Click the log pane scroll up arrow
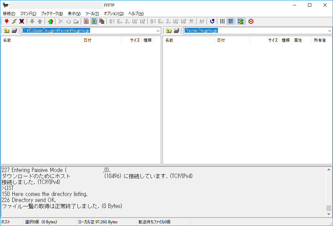This screenshot has width=333, height=226. (329, 170)
